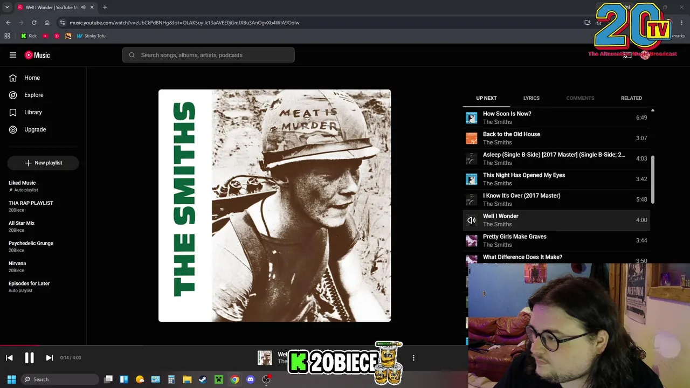Image resolution: width=690 pixels, height=388 pixels.
Task: Pause the current song
Action: point(29,358)
